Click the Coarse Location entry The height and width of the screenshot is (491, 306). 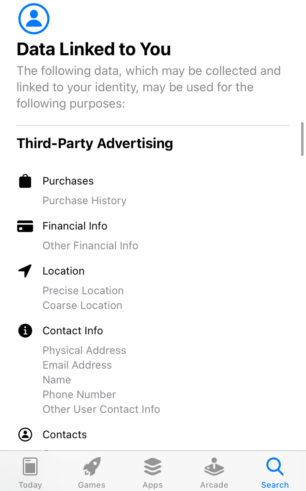coord(82,305)
